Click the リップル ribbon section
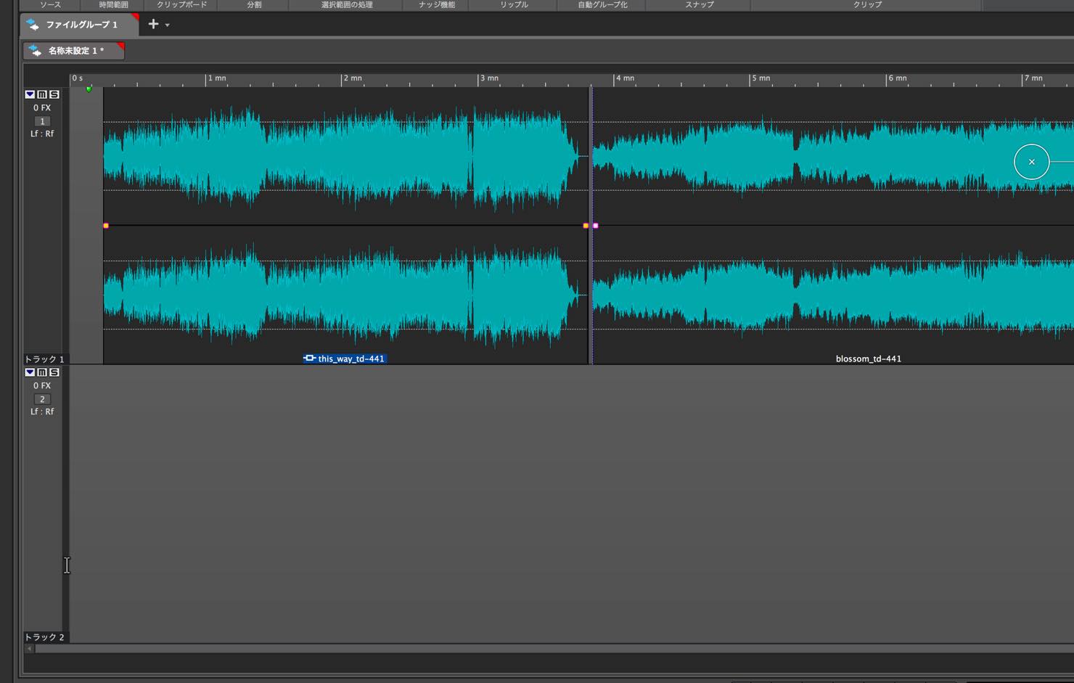The width and height of the screenshot is (1074, 683). click(x=514, y=4)
